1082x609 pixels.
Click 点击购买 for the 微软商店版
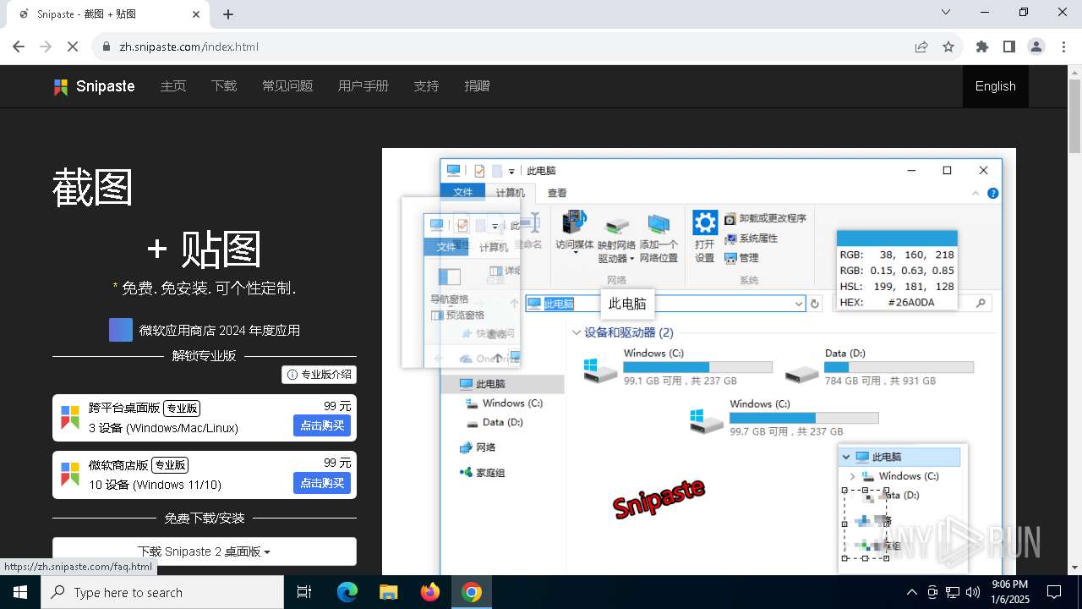pyautogui.click(x=322, y=483)
